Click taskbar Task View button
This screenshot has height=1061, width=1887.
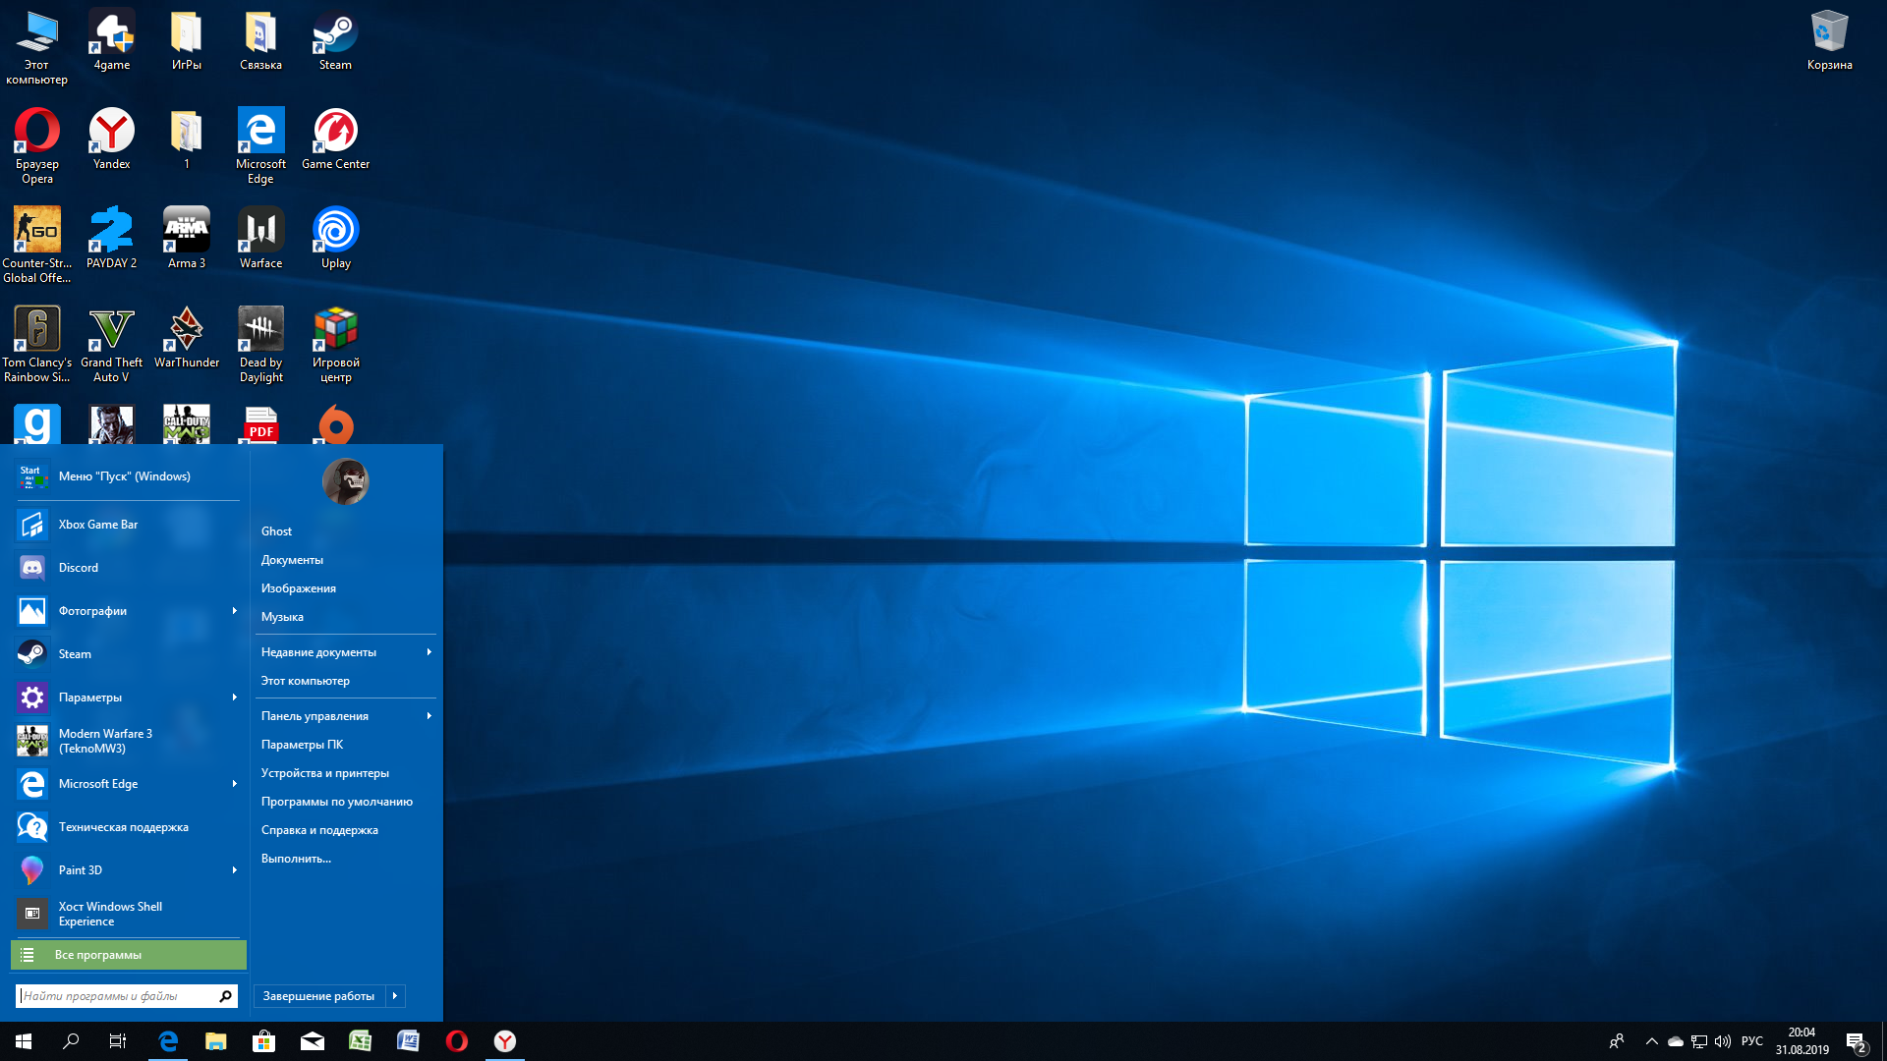(119, 1040)
